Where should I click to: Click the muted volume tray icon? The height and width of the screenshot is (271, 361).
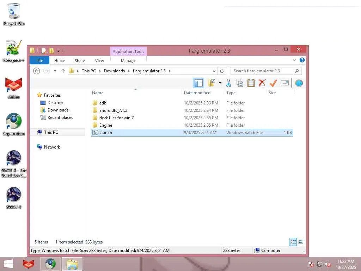[x=328, y=264]
